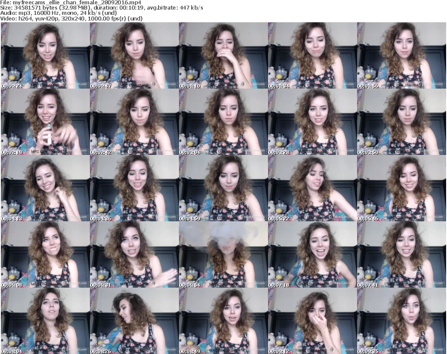Click the 00:02:19 frame thumbnail
The image size is (447, 354).
(x=45, y=122)
